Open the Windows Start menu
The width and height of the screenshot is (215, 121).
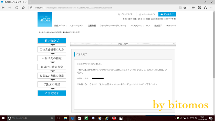tap(3, 118)
